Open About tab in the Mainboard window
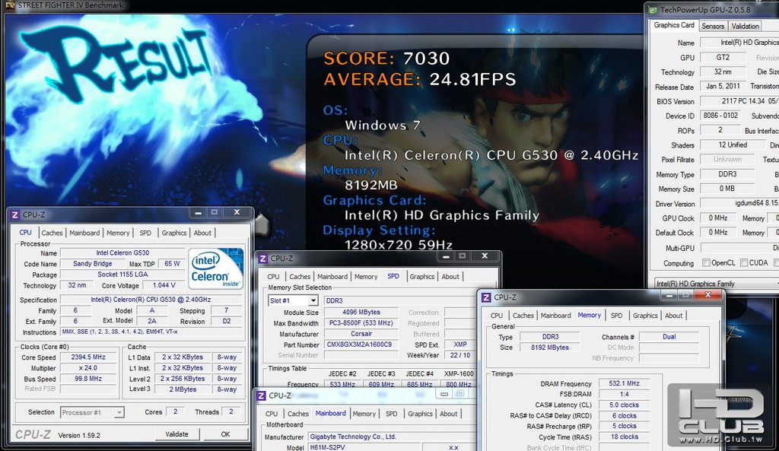The width and height of the screenshot is (779, 451). point(448,413)
